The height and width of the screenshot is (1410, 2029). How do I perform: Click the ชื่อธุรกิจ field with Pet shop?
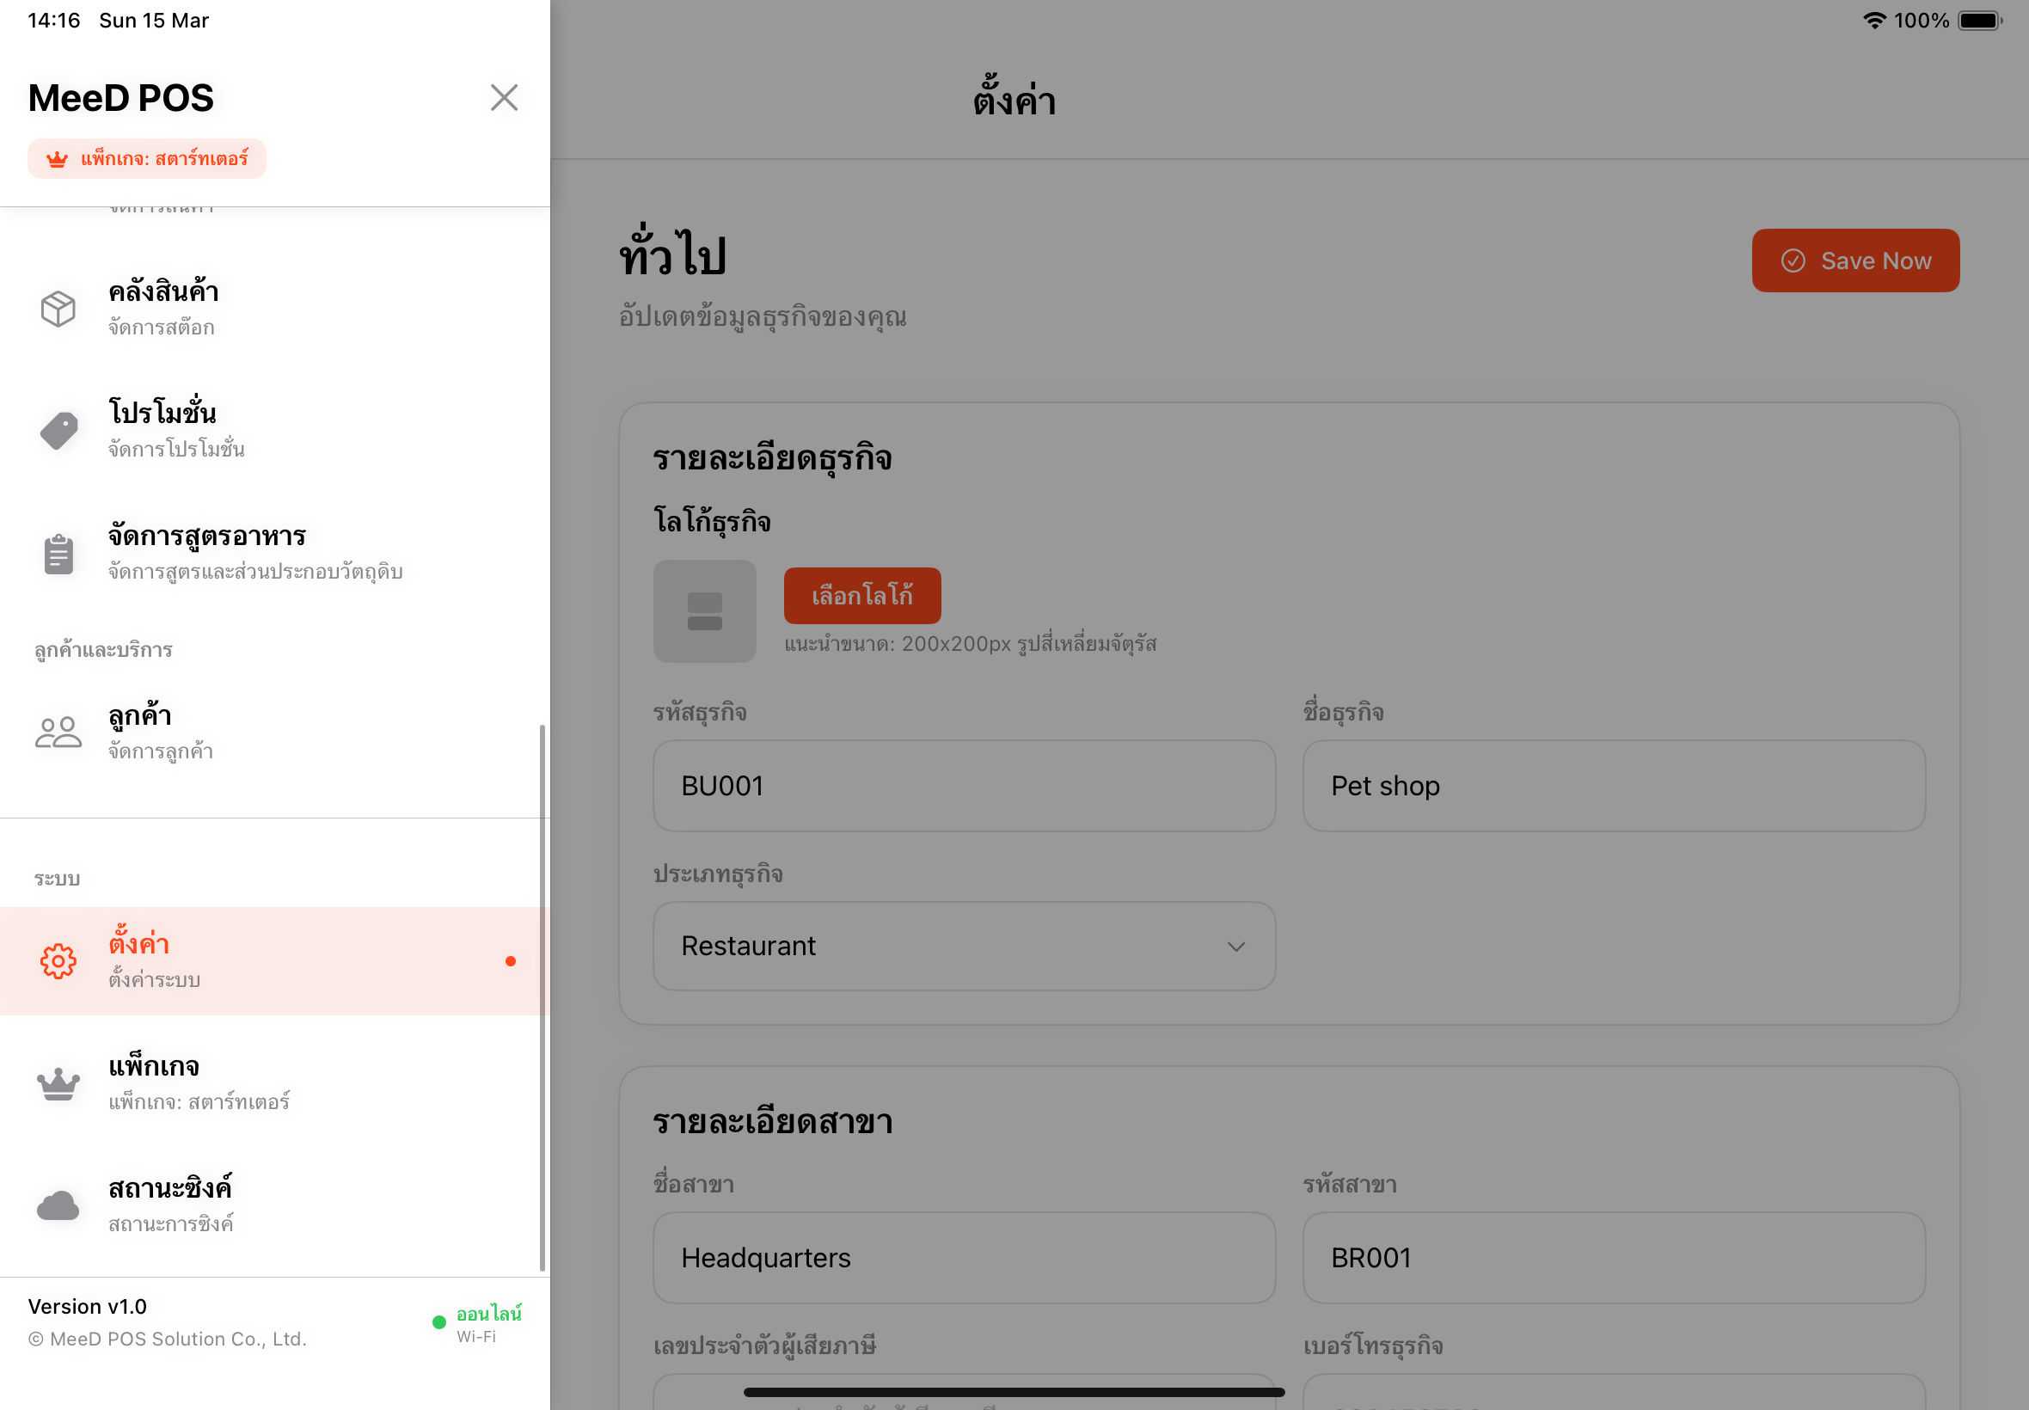[x=1614, y=786]
